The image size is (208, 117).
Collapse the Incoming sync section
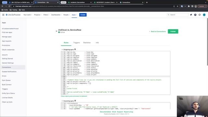[62, 101]
